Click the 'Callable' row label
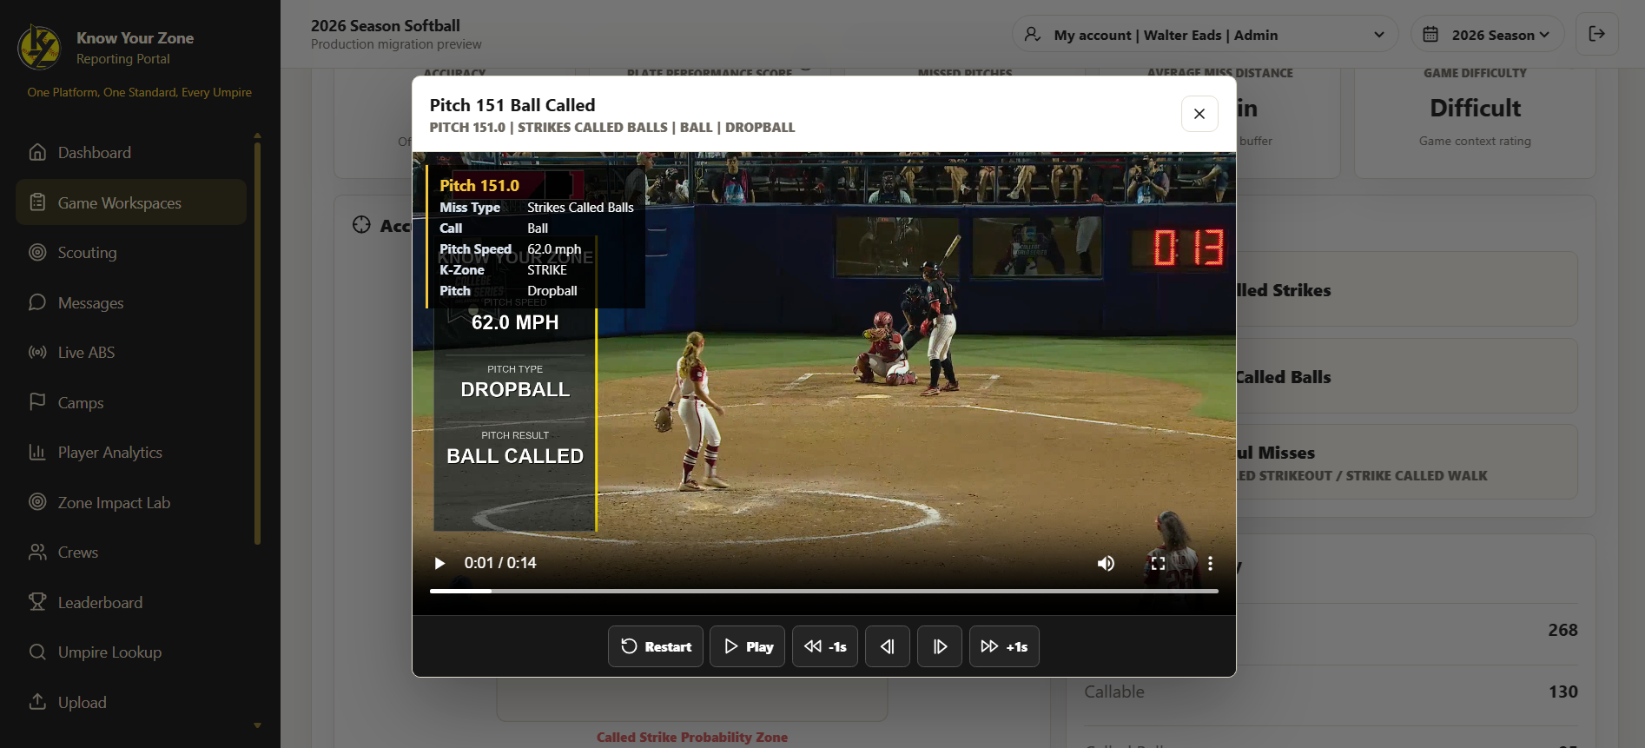This screenshot has height=748, width=1645. coord(1114,692)
